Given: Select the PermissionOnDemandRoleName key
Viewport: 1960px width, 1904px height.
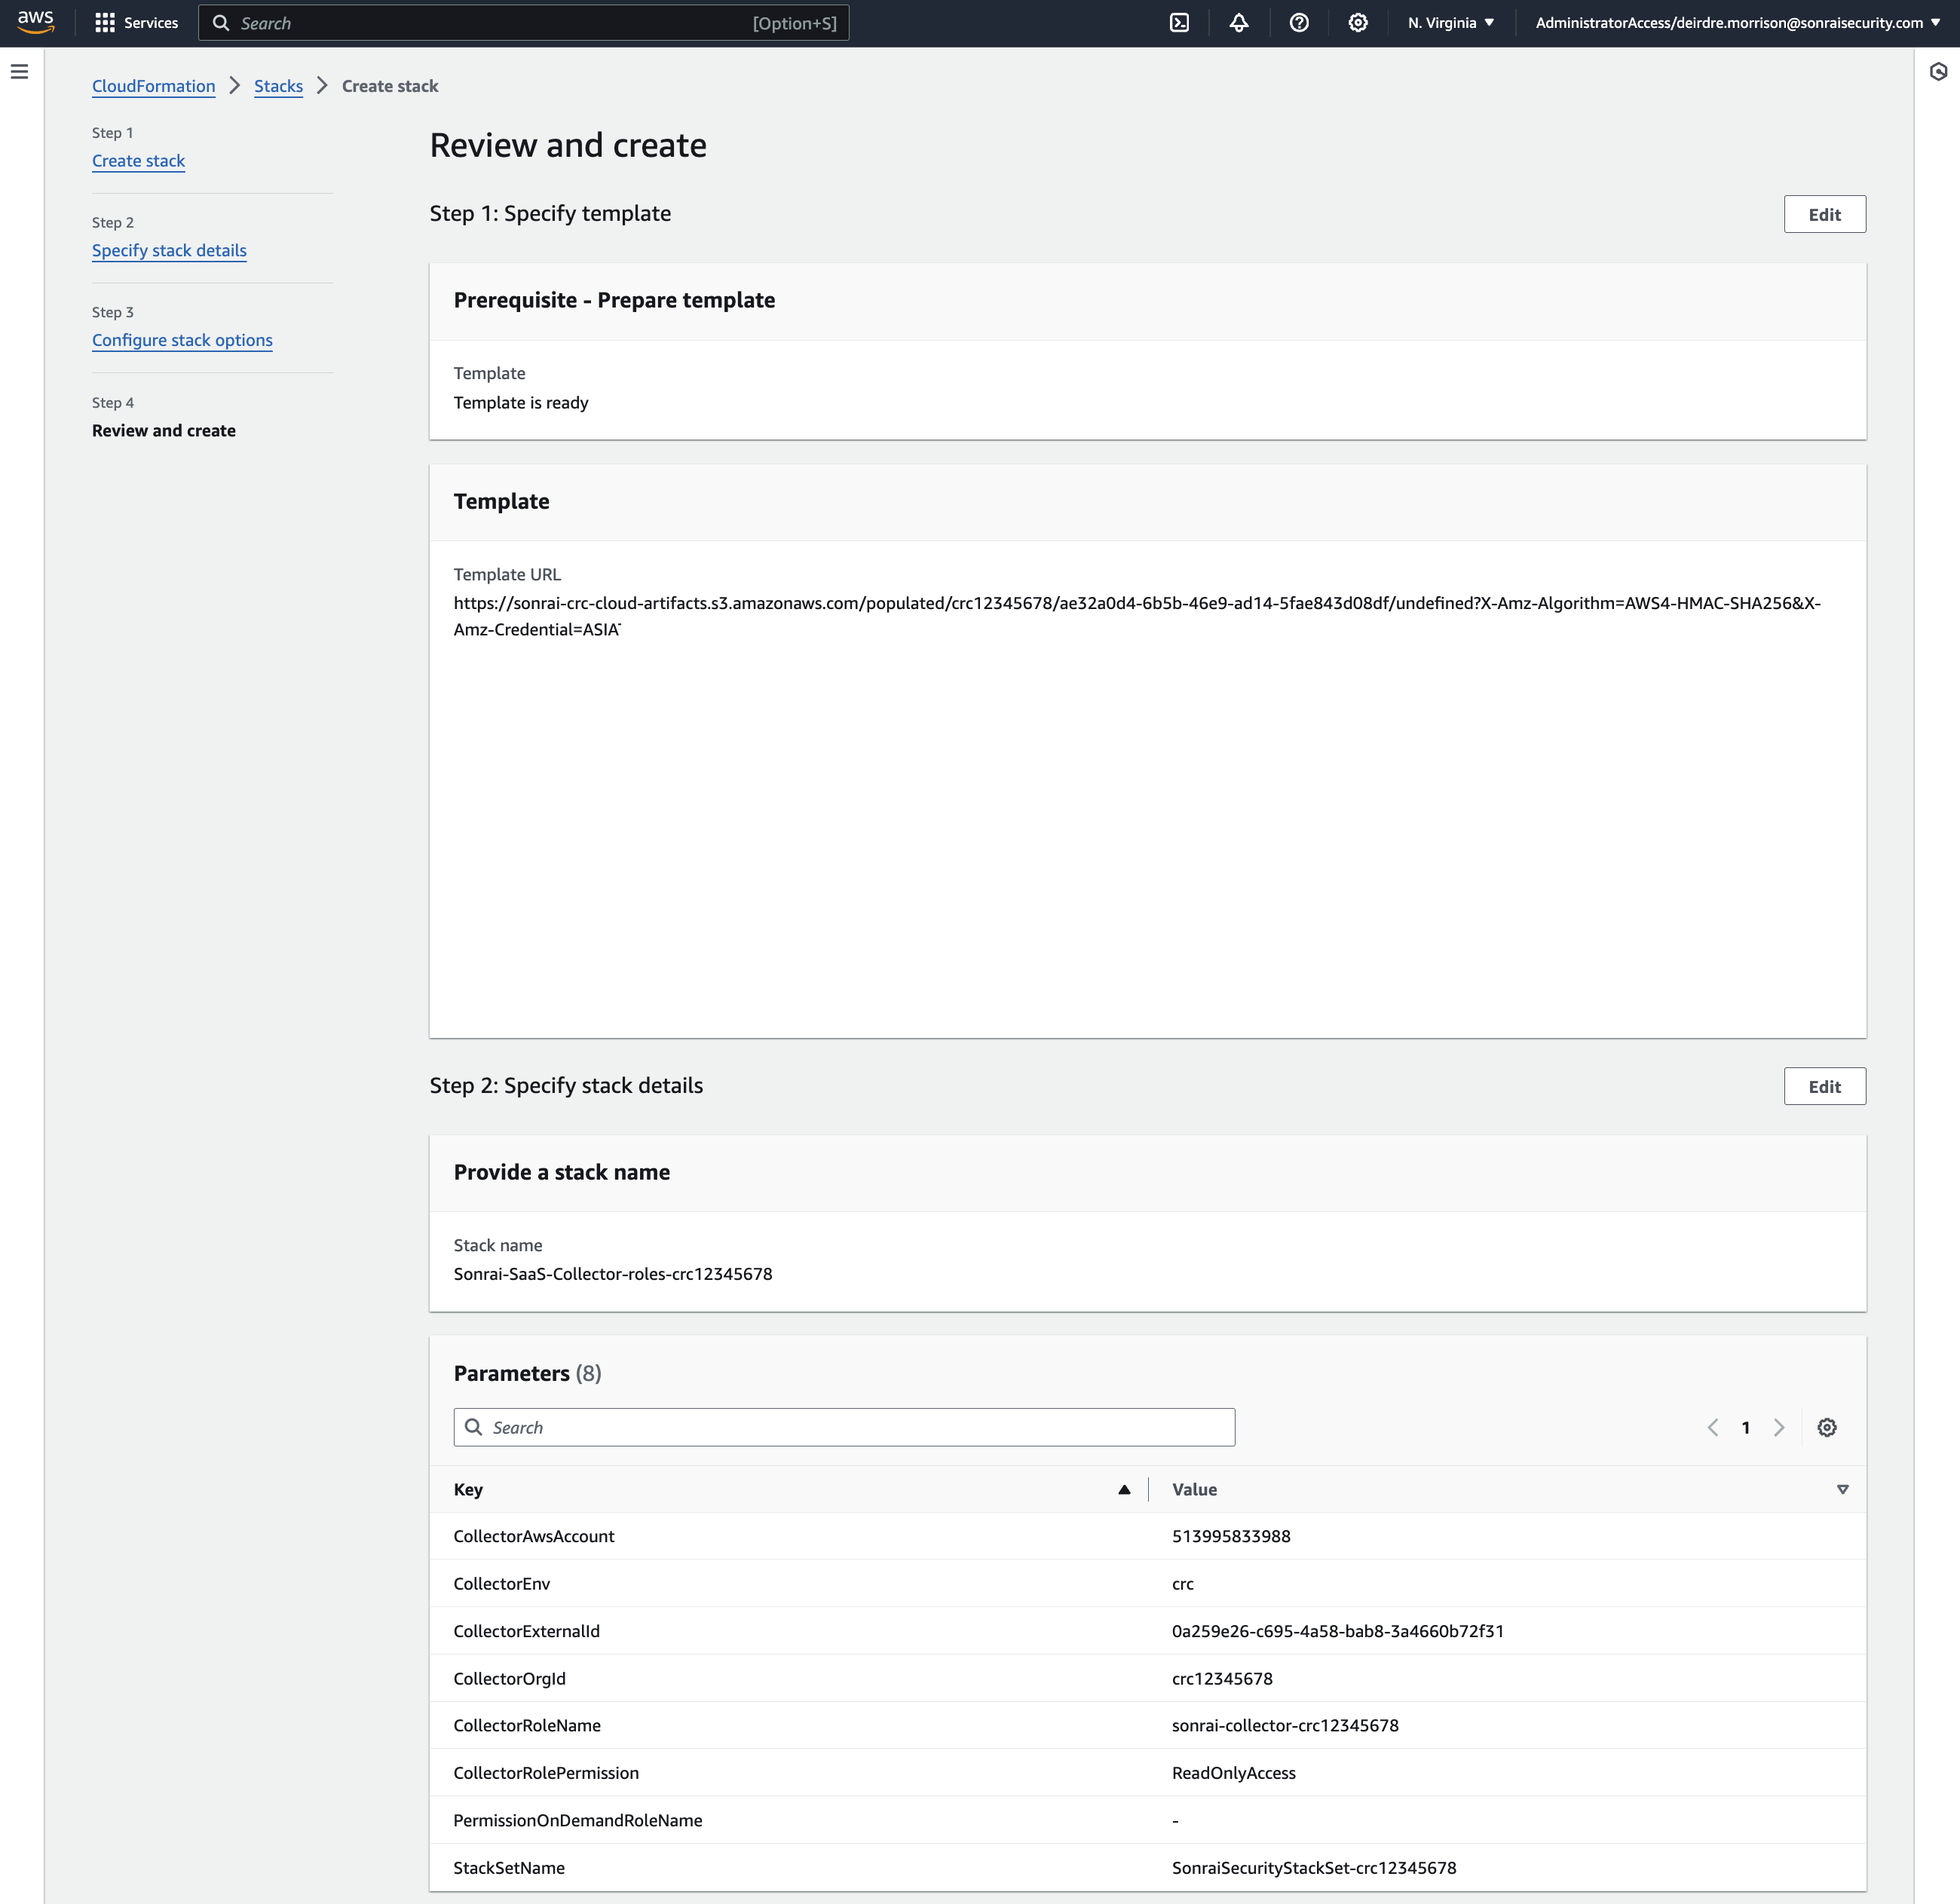Looking at the screenshot, I should click(578, 1820).
